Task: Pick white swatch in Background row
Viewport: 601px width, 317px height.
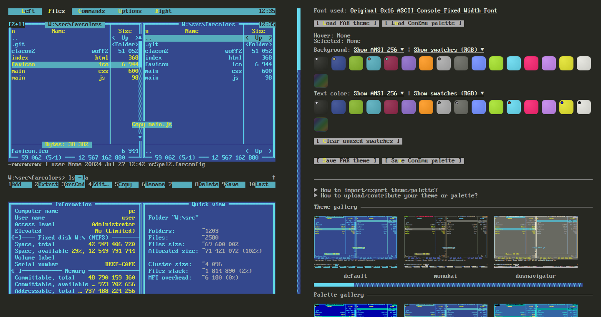Action: [584, 63]
